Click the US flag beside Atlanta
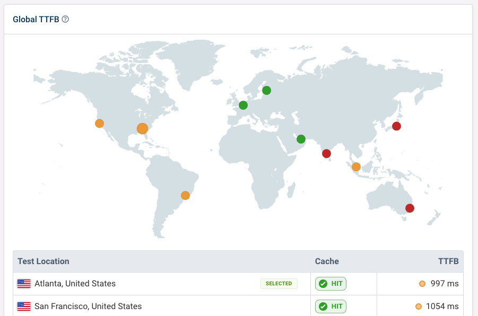This screenshot has width=478, height=316. pos(24,284)
